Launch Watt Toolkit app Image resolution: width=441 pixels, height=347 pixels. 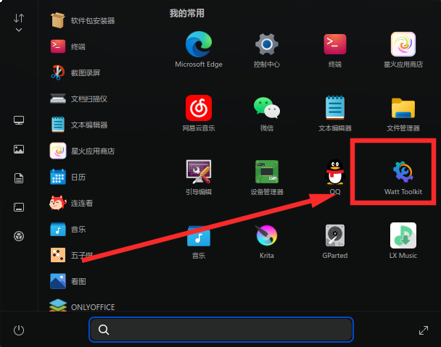403,177
